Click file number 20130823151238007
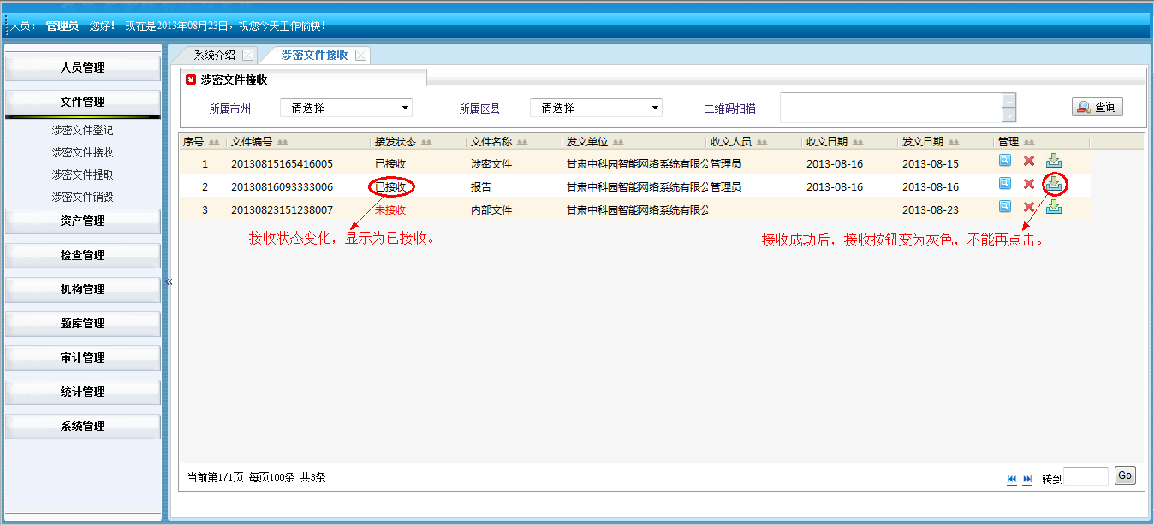The image size is (1154, 525). pyautogui.click(x=282, y=209)
